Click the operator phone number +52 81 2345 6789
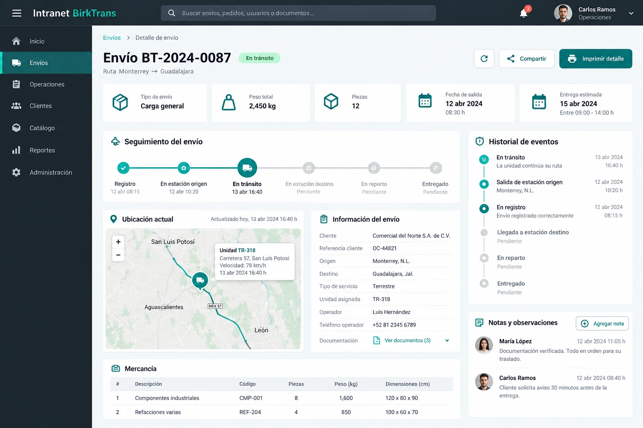Viewport: 643px width, 428px height. coord(394,325)
